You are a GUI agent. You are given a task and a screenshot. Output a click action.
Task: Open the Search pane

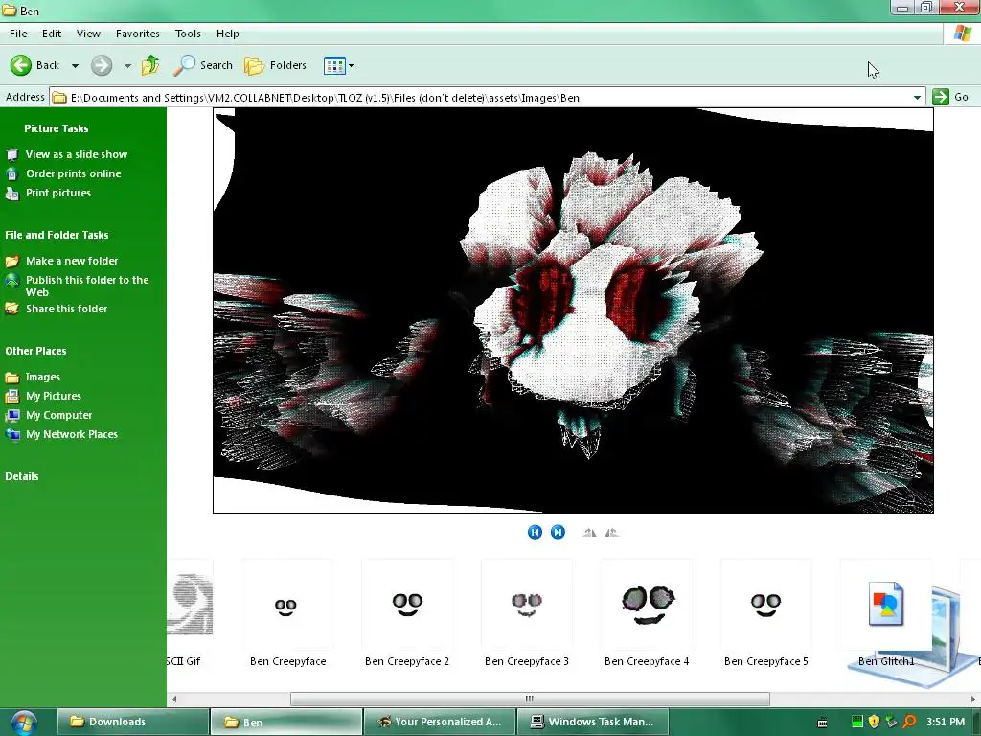click(x=203, y=65)
